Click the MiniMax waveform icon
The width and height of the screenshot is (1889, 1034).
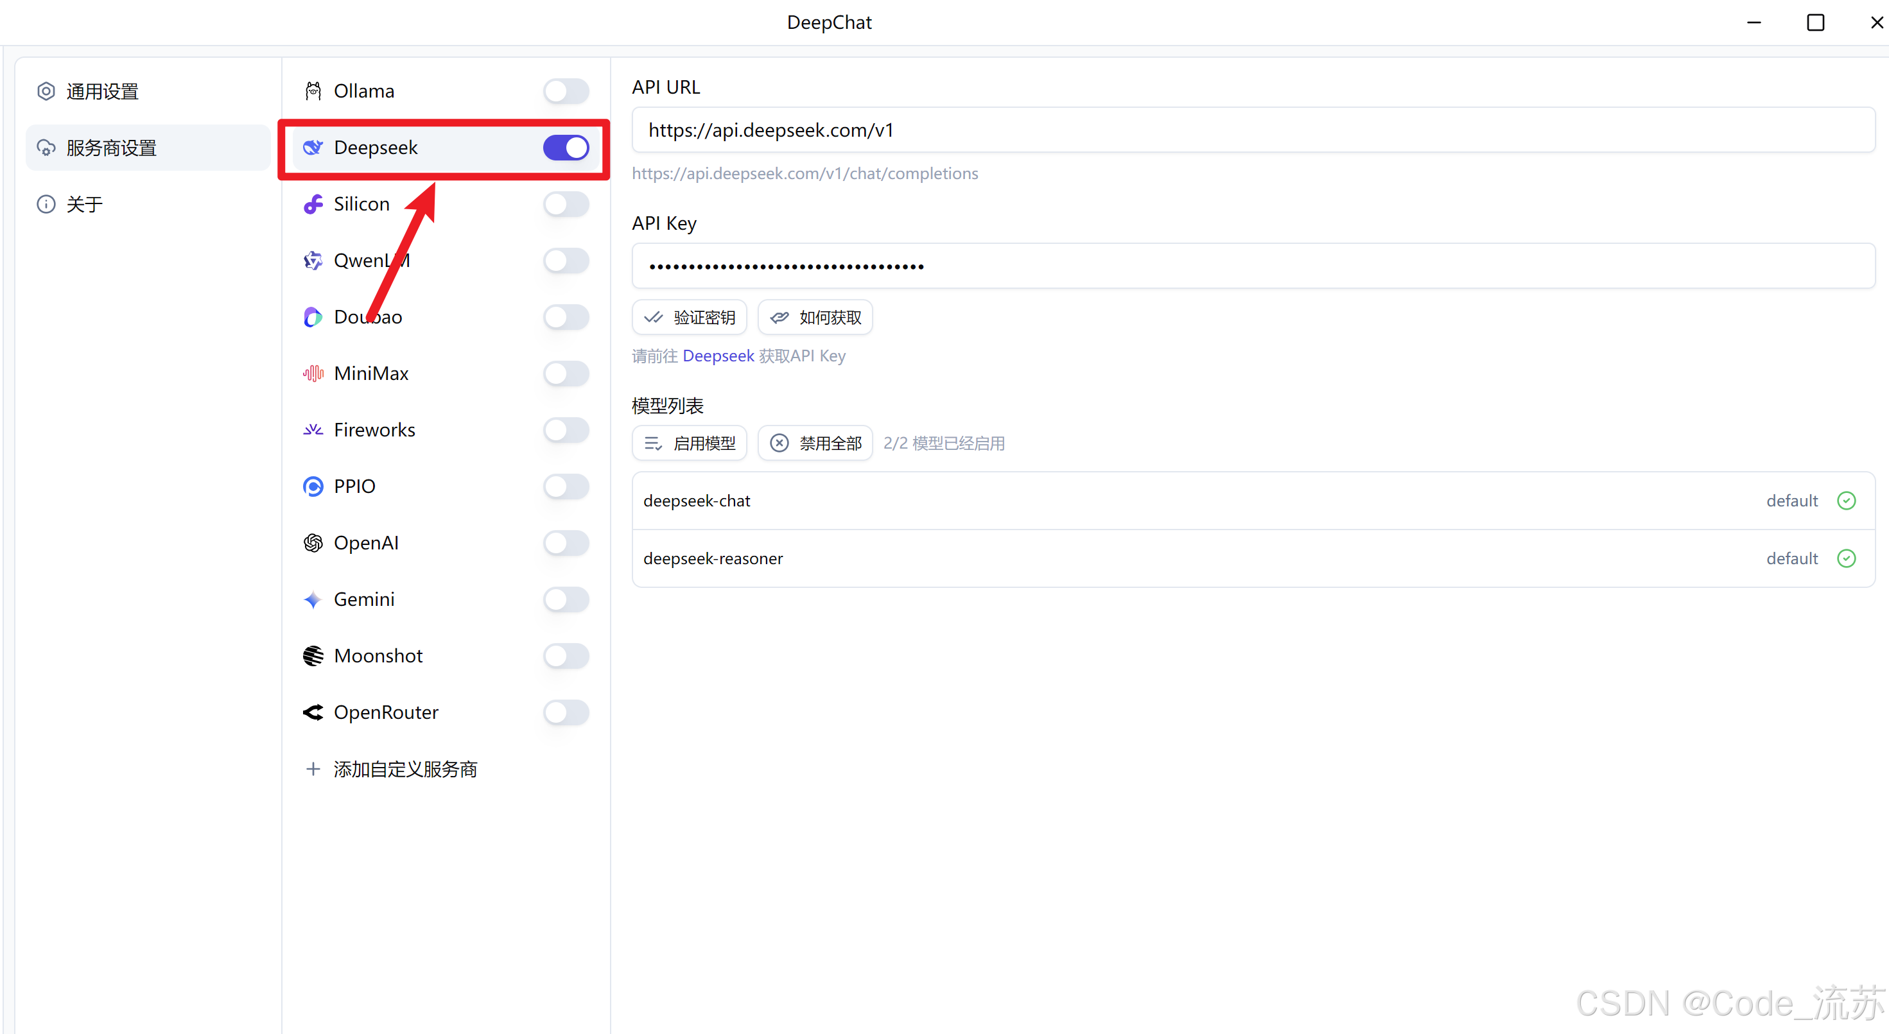[313, 373]
